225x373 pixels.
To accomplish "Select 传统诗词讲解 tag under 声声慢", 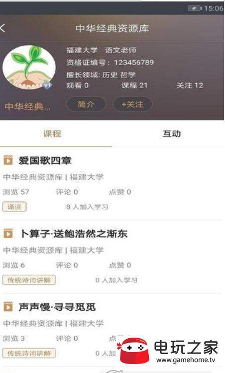I will (x=29, y=353).
